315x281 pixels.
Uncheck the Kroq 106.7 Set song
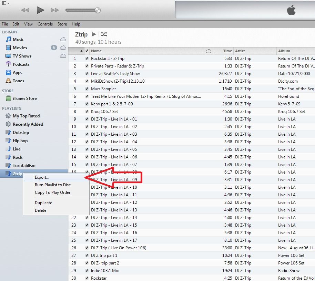[87, 111]
